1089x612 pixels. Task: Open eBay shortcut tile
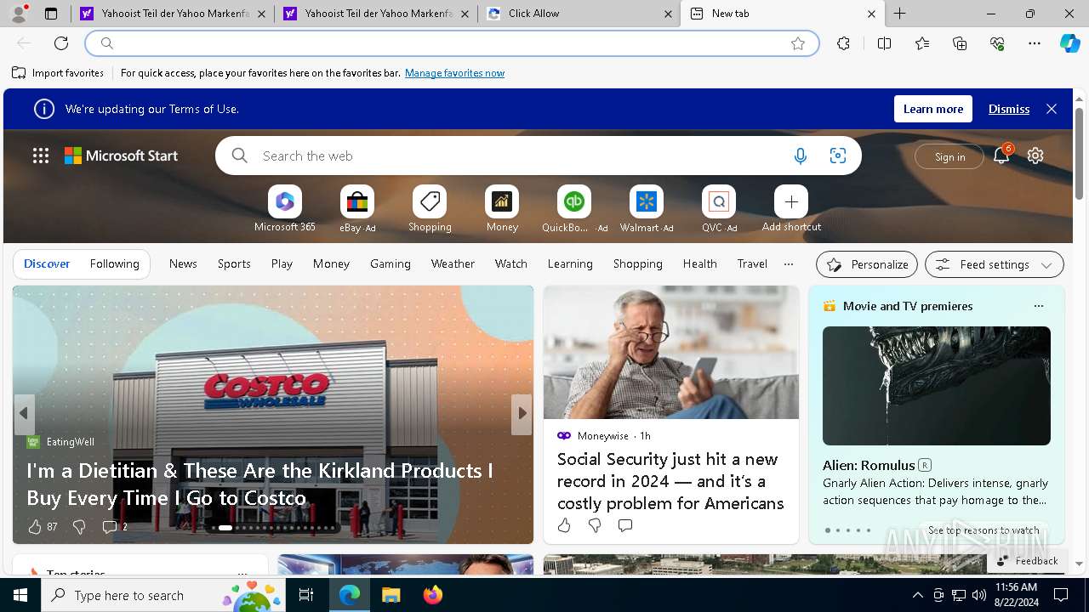[357, 208]
